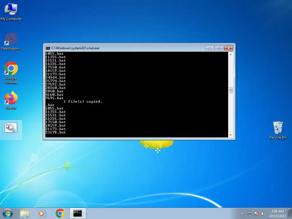The width and height of the screenshot is (292, 219).
Task: Click the '4160.bat' line
Action: tap(54, 95)
